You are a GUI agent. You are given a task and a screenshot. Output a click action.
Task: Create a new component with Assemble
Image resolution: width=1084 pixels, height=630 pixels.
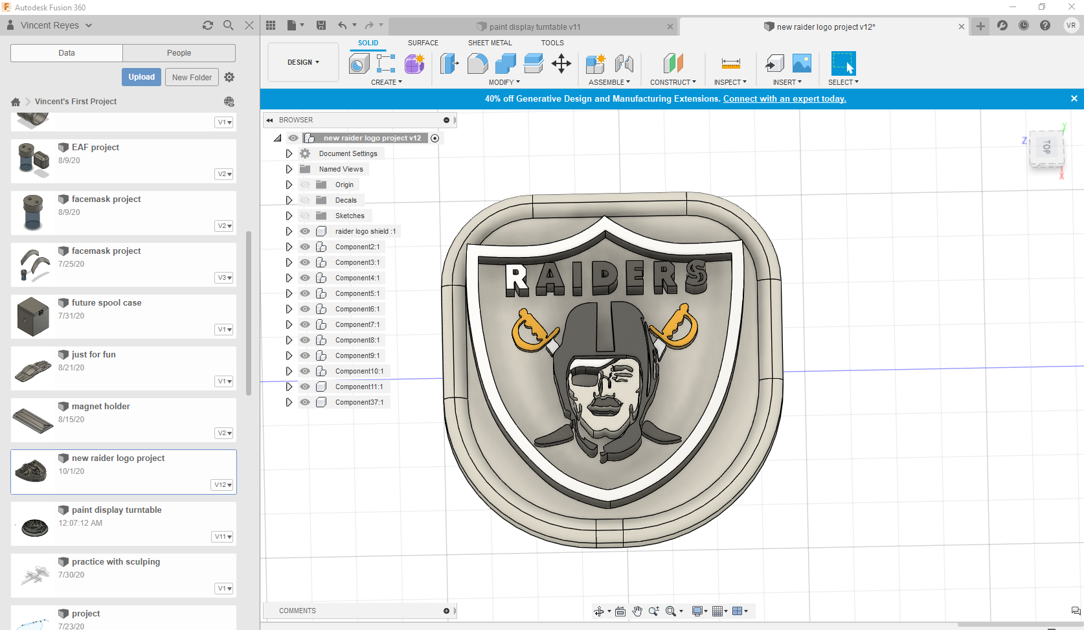click(594, 63)
